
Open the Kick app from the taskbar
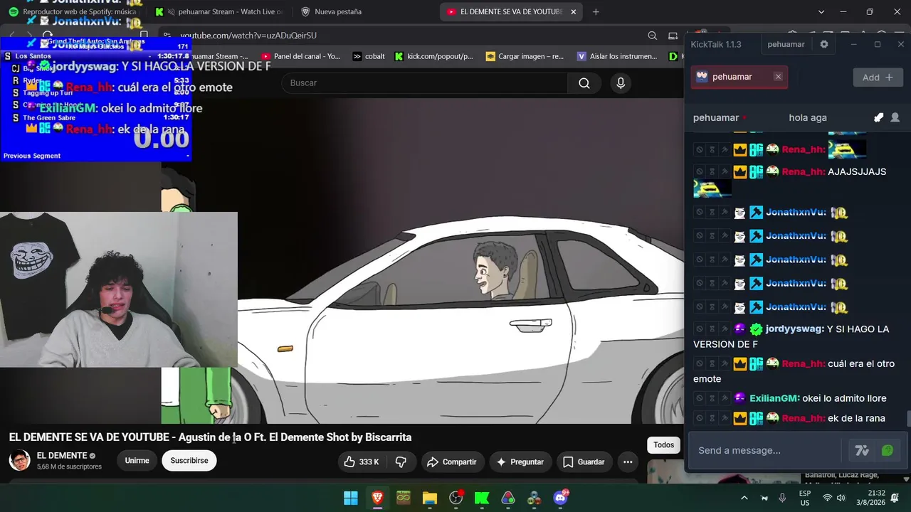click(x=482, y=498)
